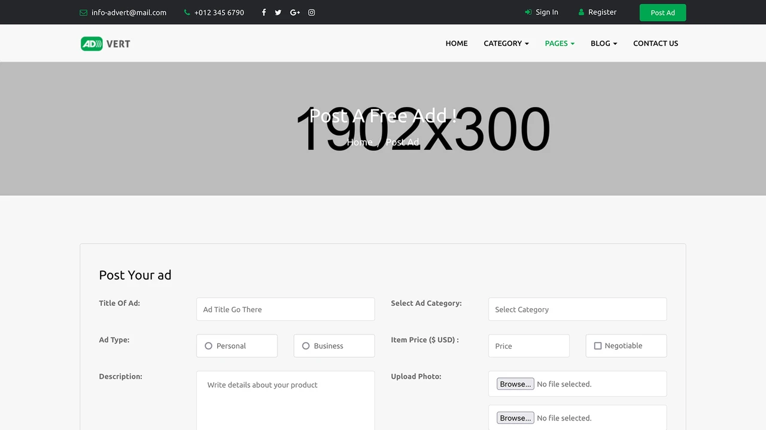Screen dimensions: 766x430
Task: Expand the BLOG nav dropdown
Action: (604, 43)
